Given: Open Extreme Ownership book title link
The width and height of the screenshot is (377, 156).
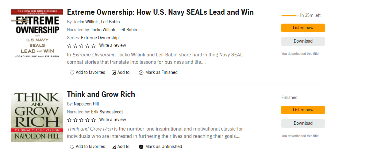Looking at the screenshot, I should pyautogui.click(x=160, y=12).
